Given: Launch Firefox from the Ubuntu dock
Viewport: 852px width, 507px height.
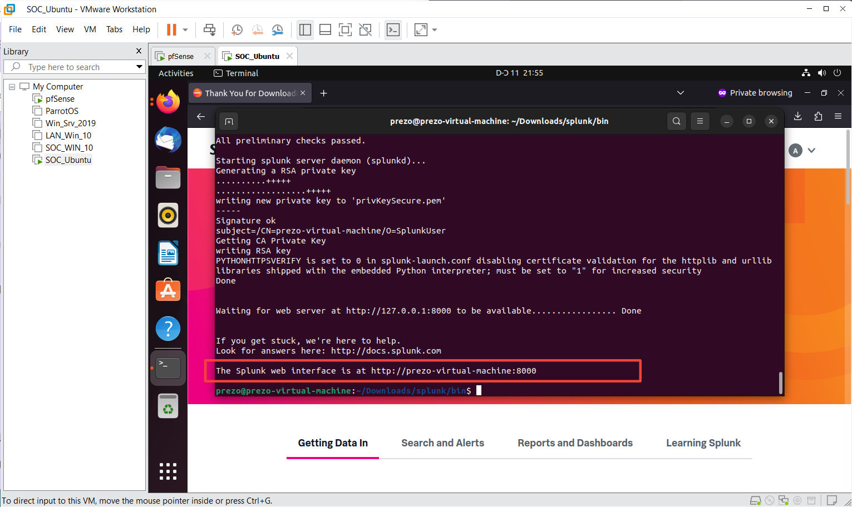Looking at the screenshot, I should [x=168, y=101].
